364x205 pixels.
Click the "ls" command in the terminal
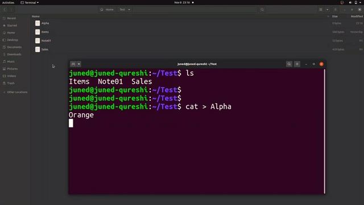point(189,73)
